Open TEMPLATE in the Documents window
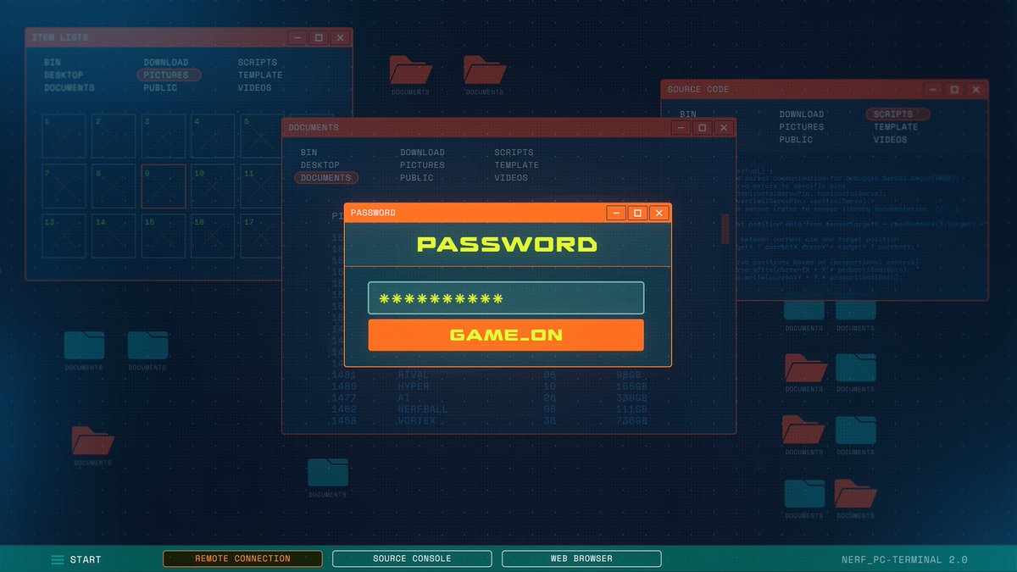This screenshot has width=1017, height=572. coord(517,165)
